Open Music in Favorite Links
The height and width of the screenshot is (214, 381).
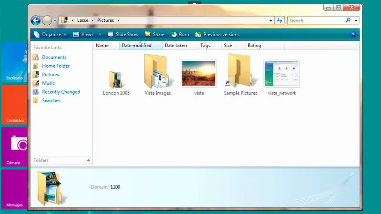coord(49,83)
